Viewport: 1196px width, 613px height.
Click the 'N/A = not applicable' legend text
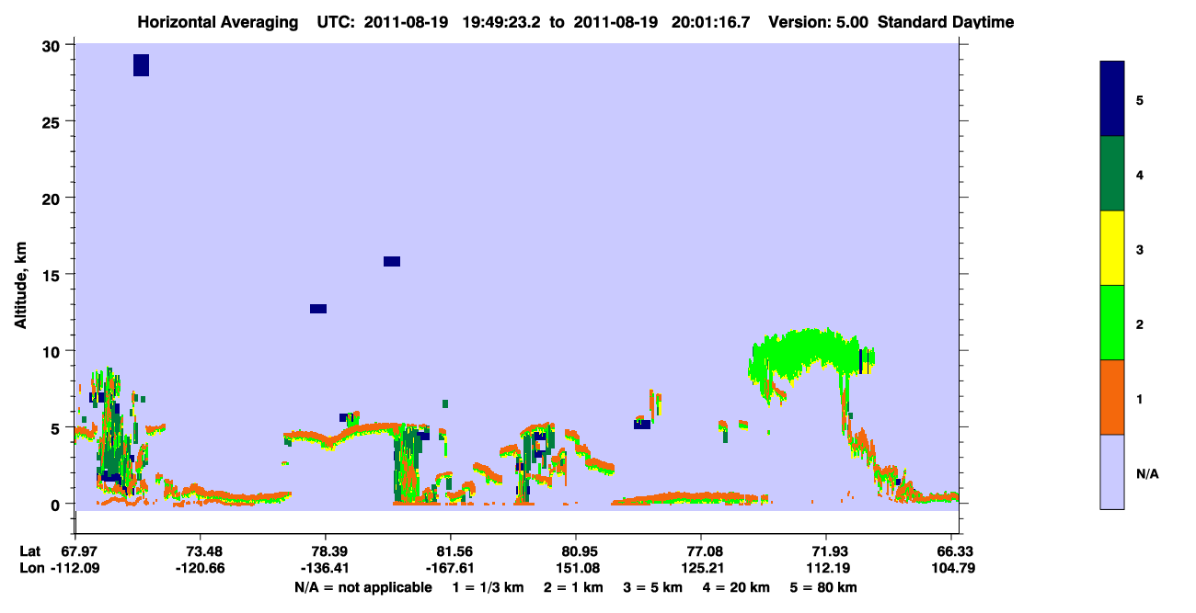(x=362, y=587)
